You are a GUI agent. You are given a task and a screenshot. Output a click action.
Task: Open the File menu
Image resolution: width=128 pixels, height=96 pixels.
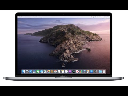click(26, 17)
